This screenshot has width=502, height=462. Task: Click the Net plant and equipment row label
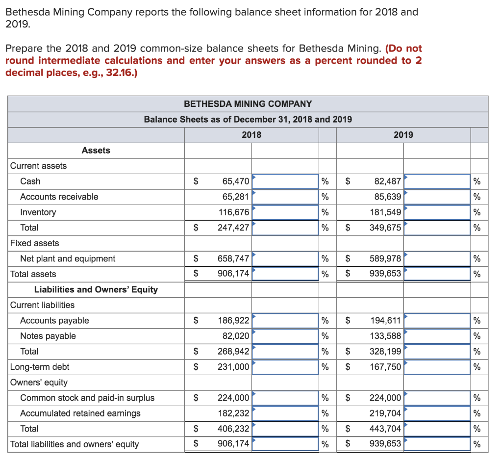click(x=68, y=258)
